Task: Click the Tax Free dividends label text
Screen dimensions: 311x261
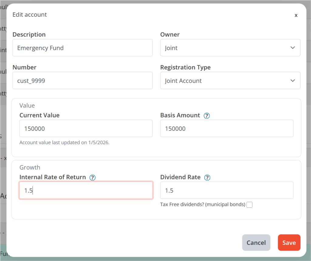Action: tap(203, 205)
